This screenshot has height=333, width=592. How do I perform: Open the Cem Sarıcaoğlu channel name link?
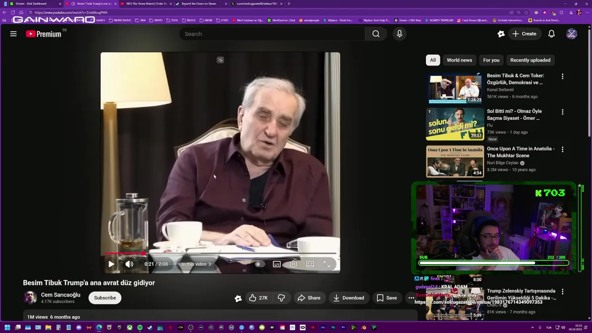(x=61, y=295)
